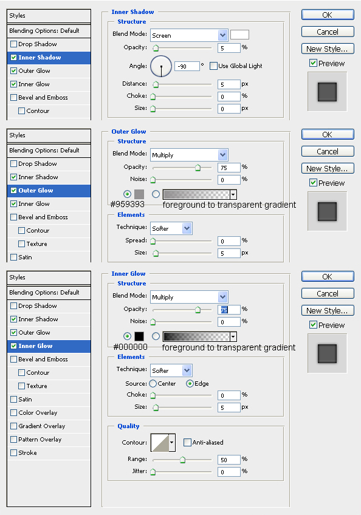Click the Inner Shadow angle dial

tap(161, 66)
